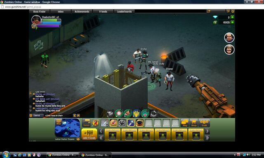Viewport: 264px width, 158px height.
Task: Toggle the weapon Switch button
Action: point(86,123)
